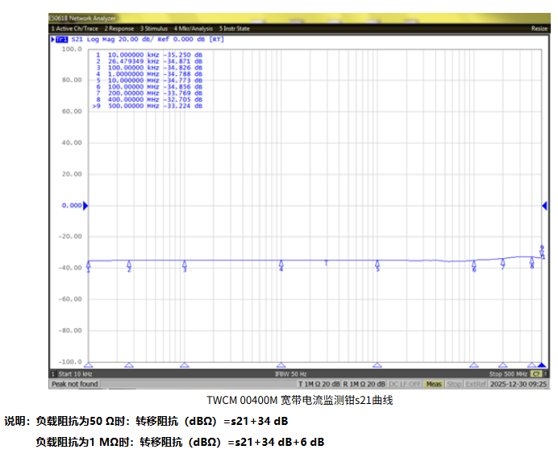Select the Tr1 trace label
This screenshot has height=462, width=558.
[60, 38]
